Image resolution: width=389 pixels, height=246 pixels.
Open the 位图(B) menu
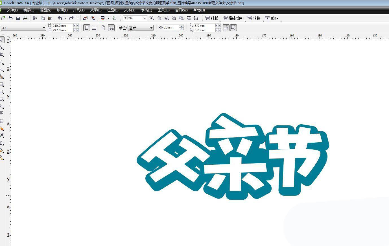[113, 10]
